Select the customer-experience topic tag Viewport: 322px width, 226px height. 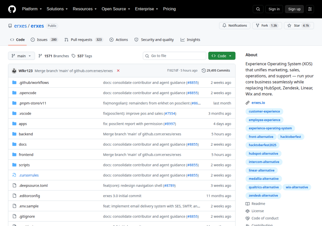[x=264, y=111]
